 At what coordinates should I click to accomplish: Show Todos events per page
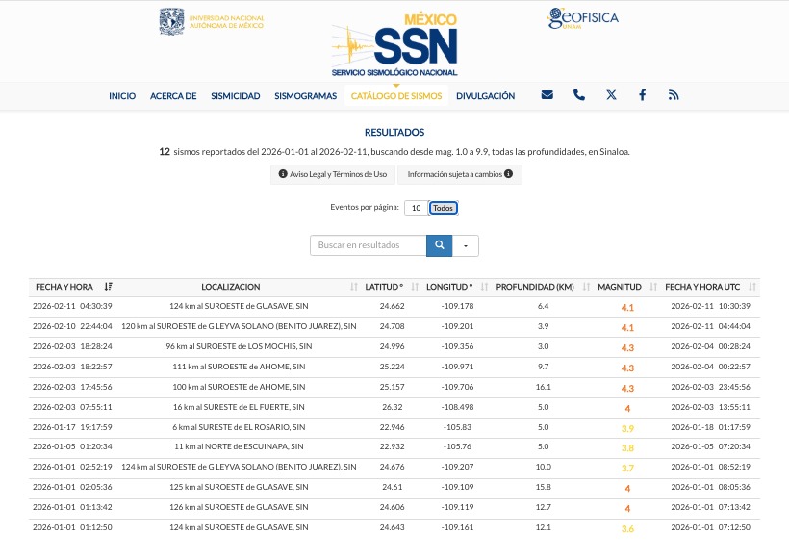[x=443, y=208]
